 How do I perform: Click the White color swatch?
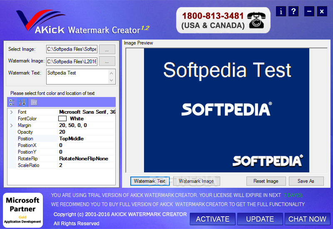[x=62, y=119]
